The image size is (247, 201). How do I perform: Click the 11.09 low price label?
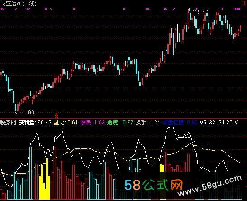[x=27, y=113]
